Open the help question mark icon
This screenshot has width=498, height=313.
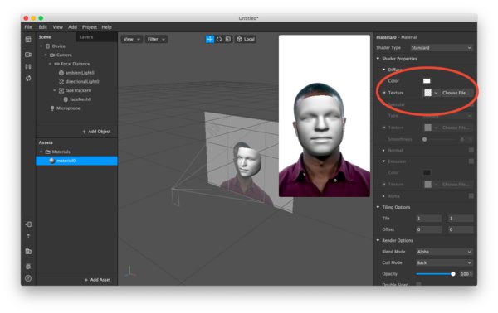click(28, 278)
